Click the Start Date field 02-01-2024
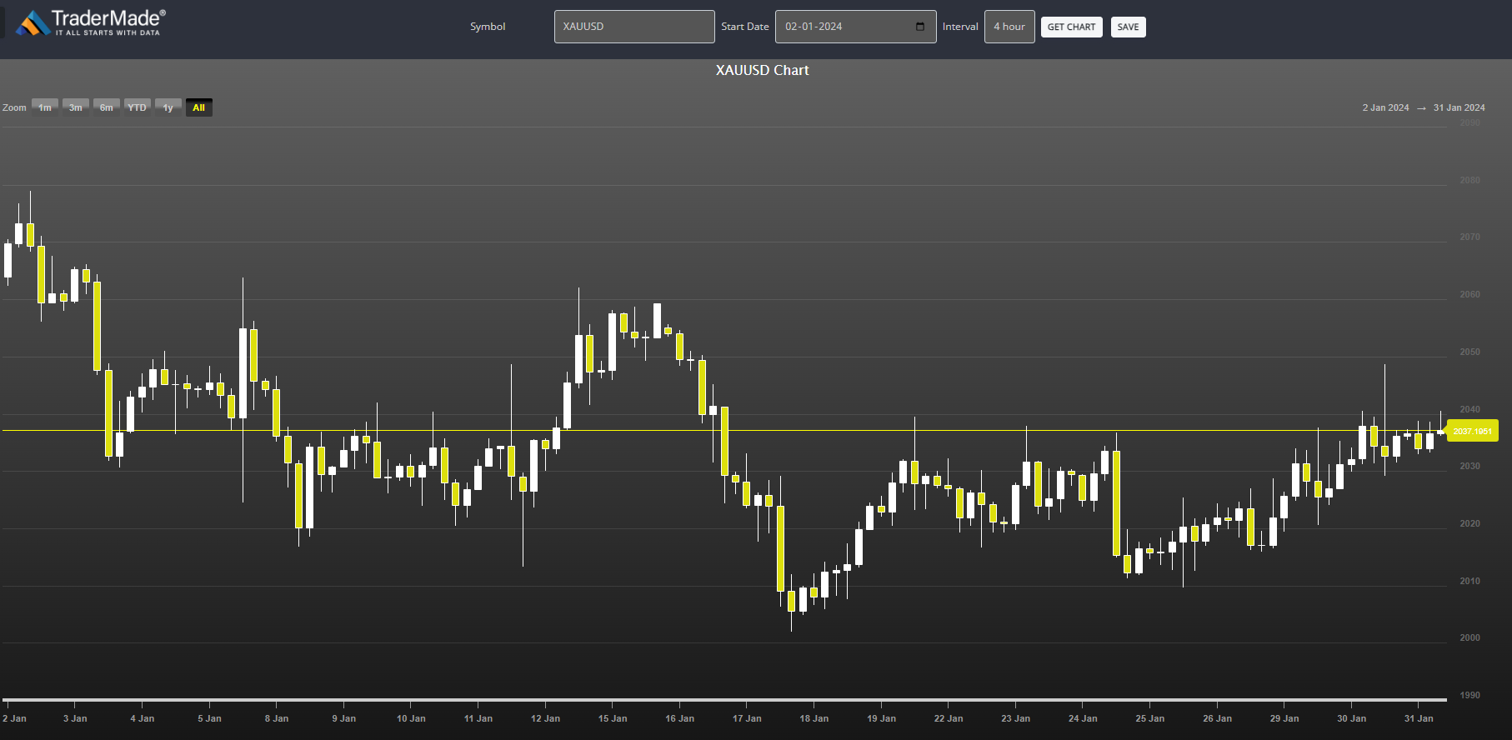The width and height of the screenshot is (1512, 740). [x=855, y=27]
